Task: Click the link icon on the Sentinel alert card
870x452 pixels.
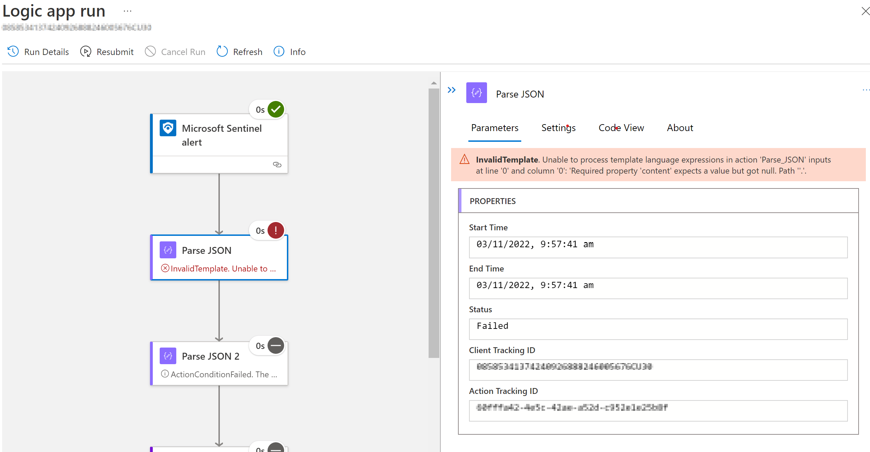Action: 278,164
